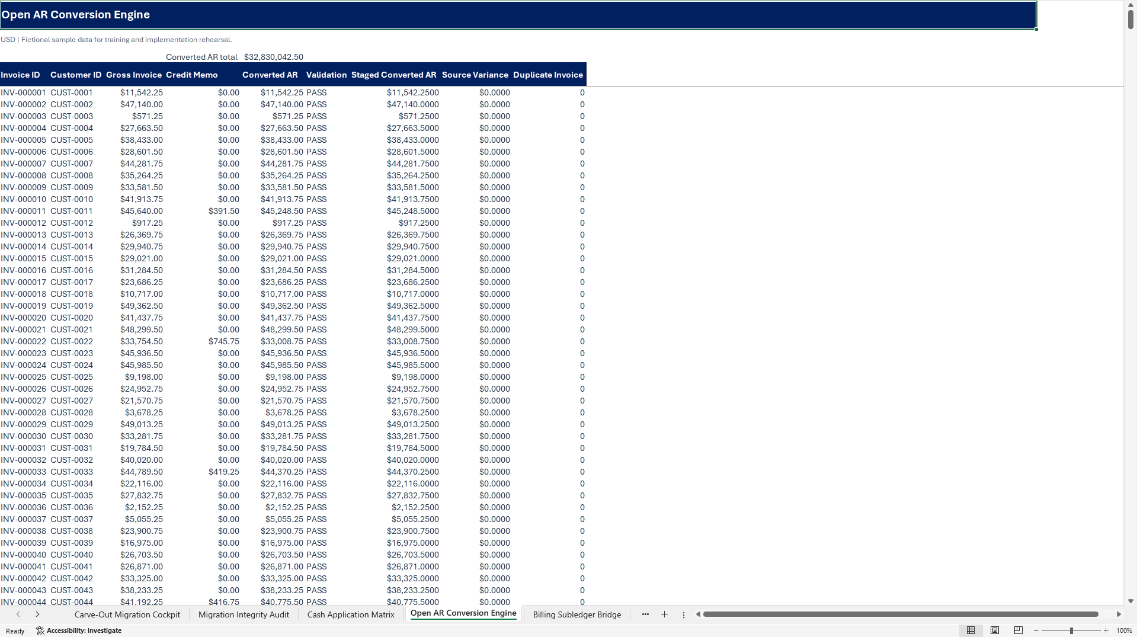Viewport: 1137px width, 637px height.
Task: Switch to Normal view icon
Action: [x=971, y=630]
